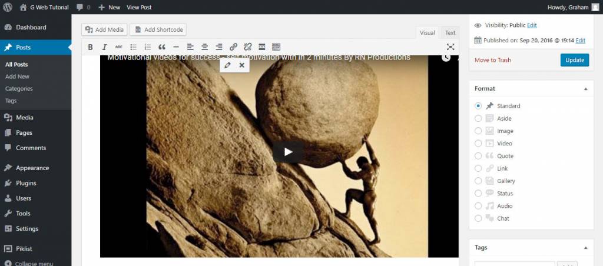603x266 pixels.
Task: Toggle italic formatting in editor toolbar
Action: coord(104,47)
